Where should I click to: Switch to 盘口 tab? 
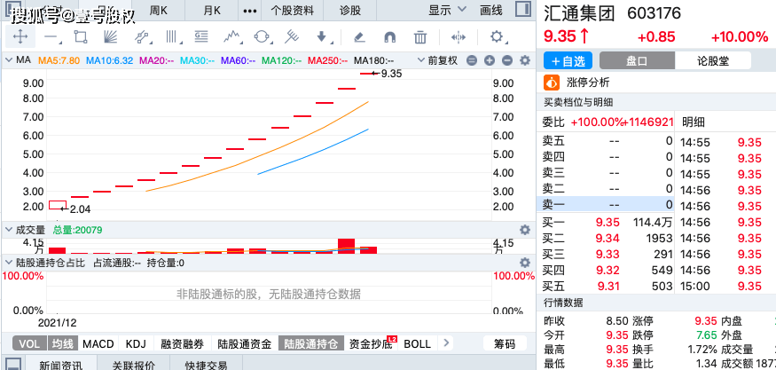pos(637,61)
